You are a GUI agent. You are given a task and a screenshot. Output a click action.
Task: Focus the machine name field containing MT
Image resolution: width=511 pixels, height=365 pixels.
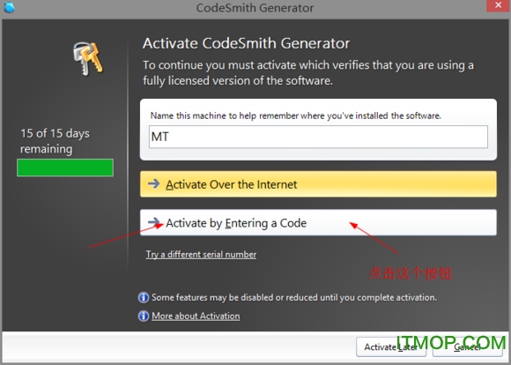point(318,137)
